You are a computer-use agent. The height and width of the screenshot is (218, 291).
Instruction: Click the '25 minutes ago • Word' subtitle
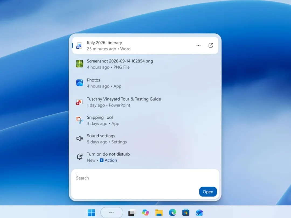(109, 49)
